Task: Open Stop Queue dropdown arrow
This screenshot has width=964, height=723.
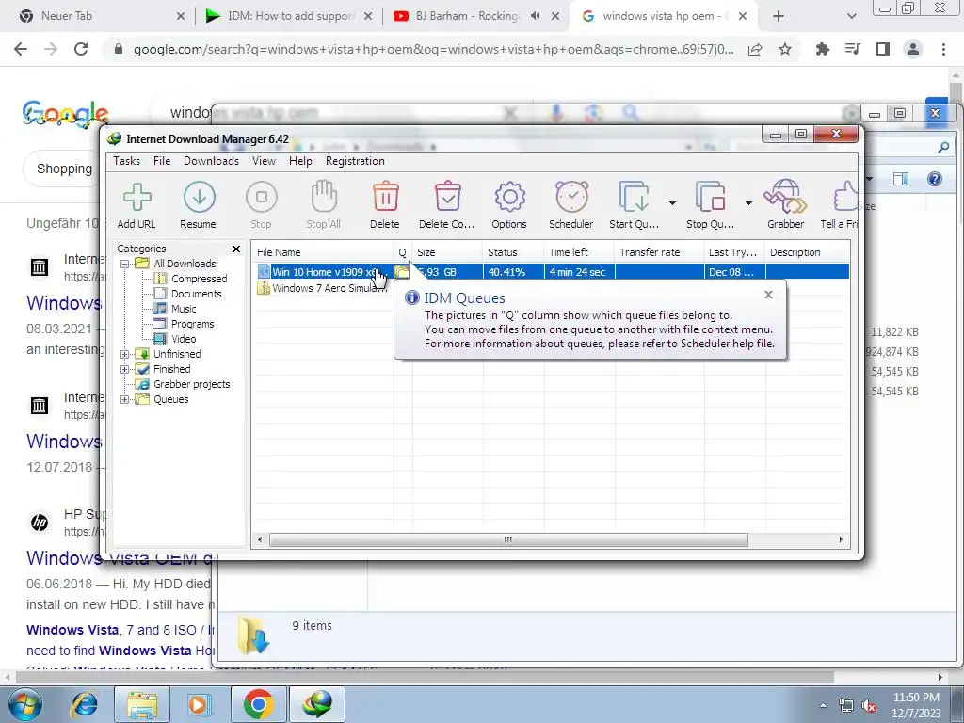Action: 748,203
